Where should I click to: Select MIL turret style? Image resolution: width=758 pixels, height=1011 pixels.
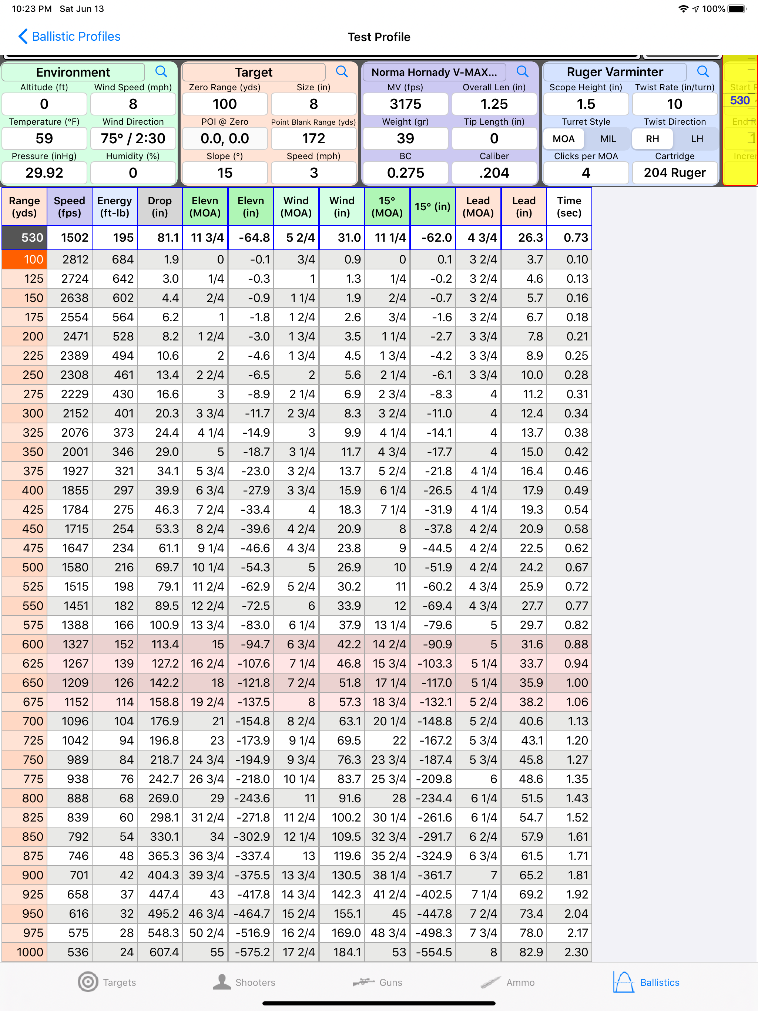(608, 139)
